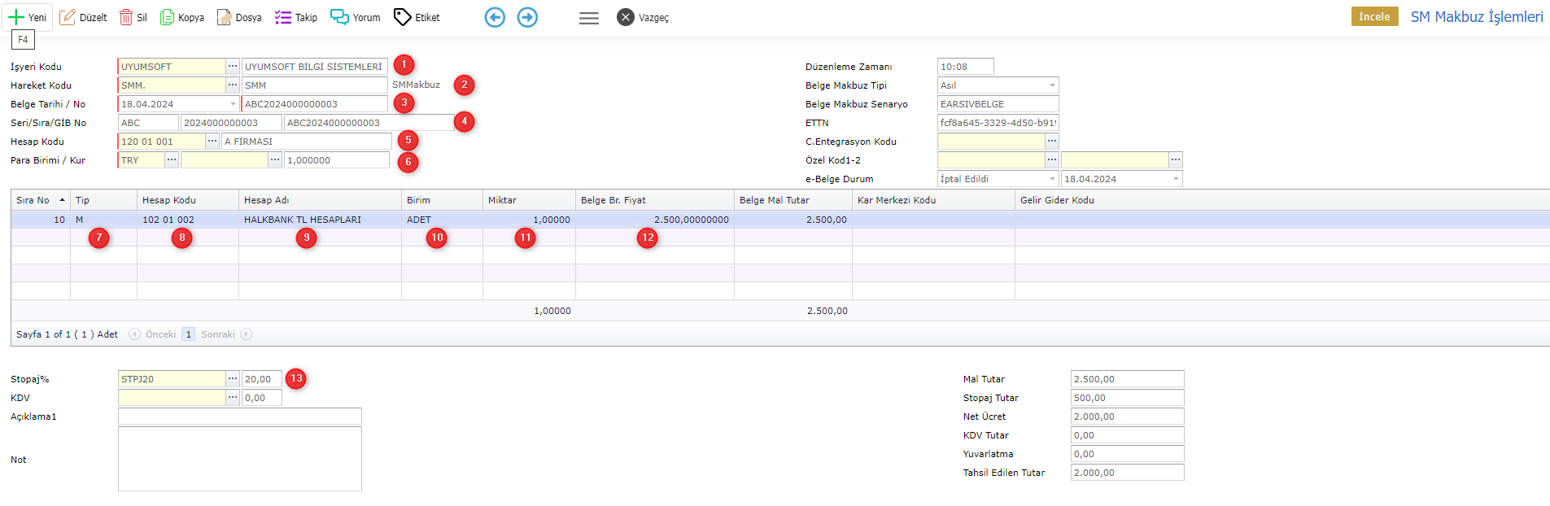Image resolution: width=1550 pixels, height=506 pixels.
Task: Open the hamburger menu icon
Action: click(589, 18)
